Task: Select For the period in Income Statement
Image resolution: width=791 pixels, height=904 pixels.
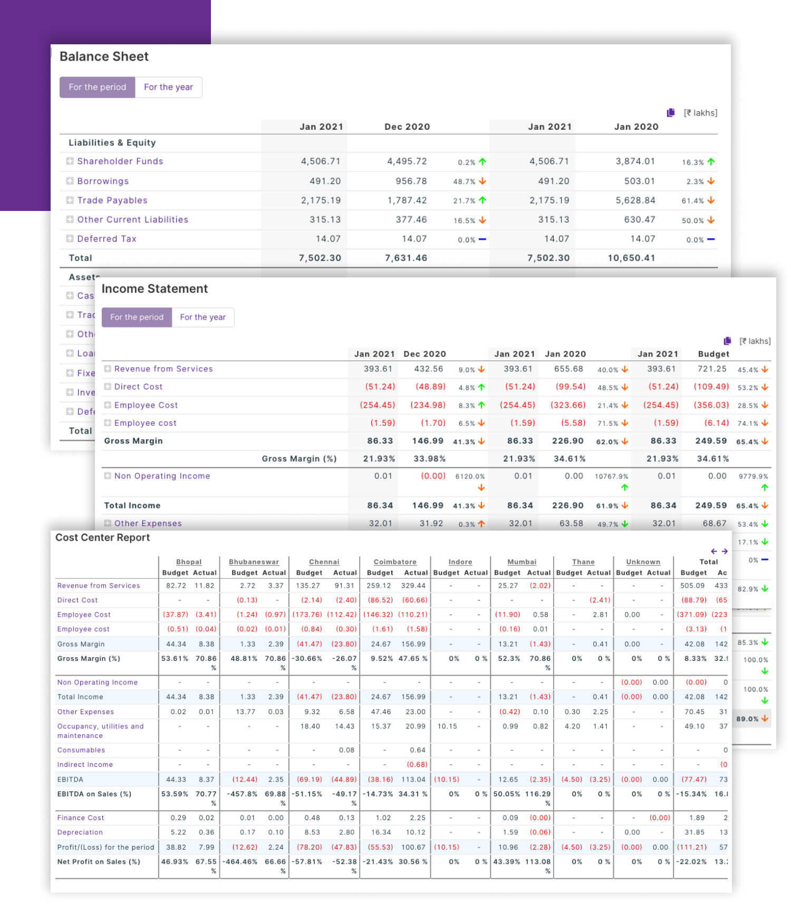Action: pos(137,317)
